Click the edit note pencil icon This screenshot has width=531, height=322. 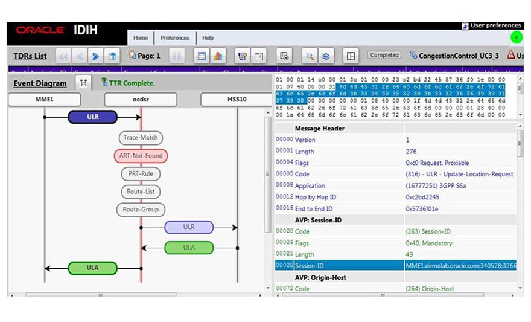pyautogui.click(x=243, y=56)
